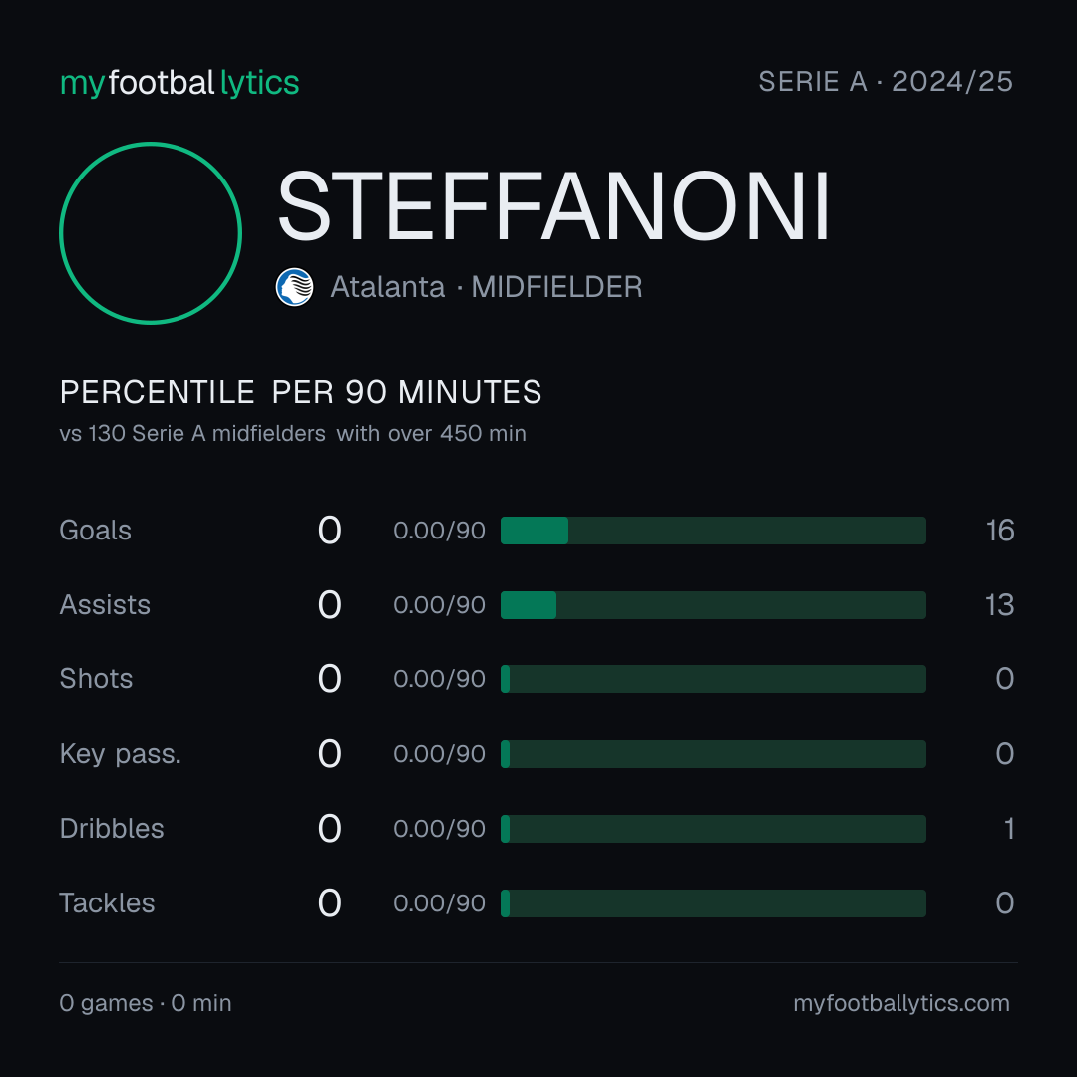Select the Assists percentile bar
This screenshot has width=1077, height=1077.
point(713,605)
